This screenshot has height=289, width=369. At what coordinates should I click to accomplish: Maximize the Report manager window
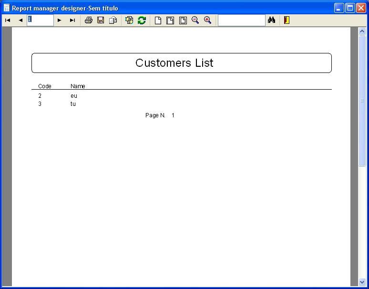tap(350, 8)
